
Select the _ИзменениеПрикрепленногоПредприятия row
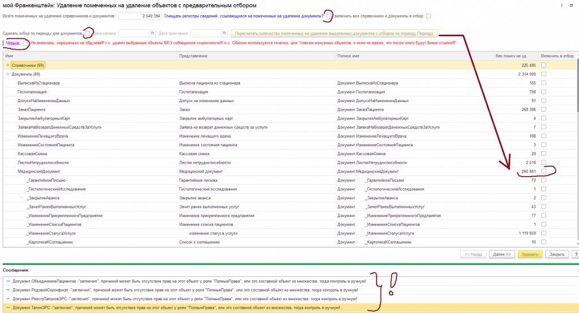pyautogui.click(x=289, y=215)
